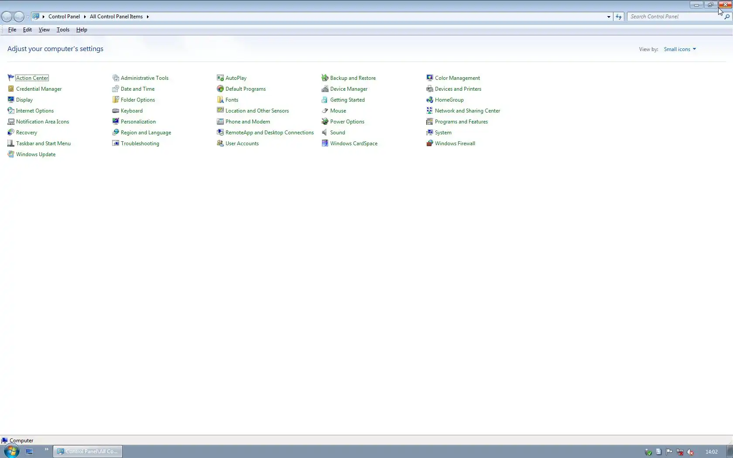Open the Help menu
The height and width of the screenshot is (458, 733).
coord(82,30)
